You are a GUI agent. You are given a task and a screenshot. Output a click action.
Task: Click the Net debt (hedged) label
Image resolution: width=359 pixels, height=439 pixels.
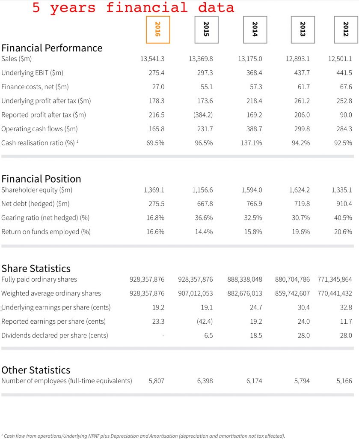point(36,204)
